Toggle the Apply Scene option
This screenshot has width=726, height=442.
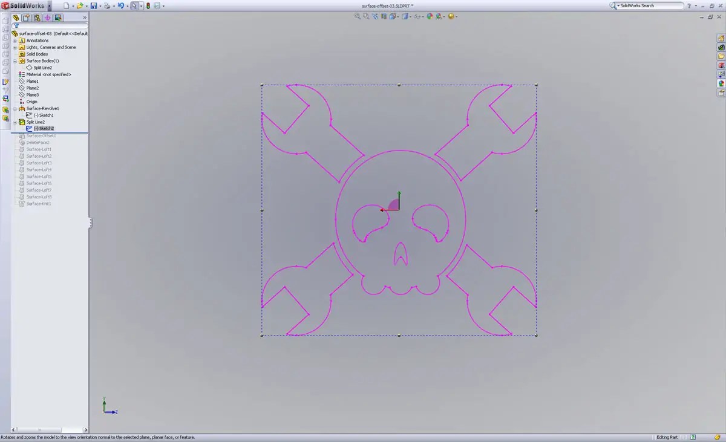click(x=439, y=16)
